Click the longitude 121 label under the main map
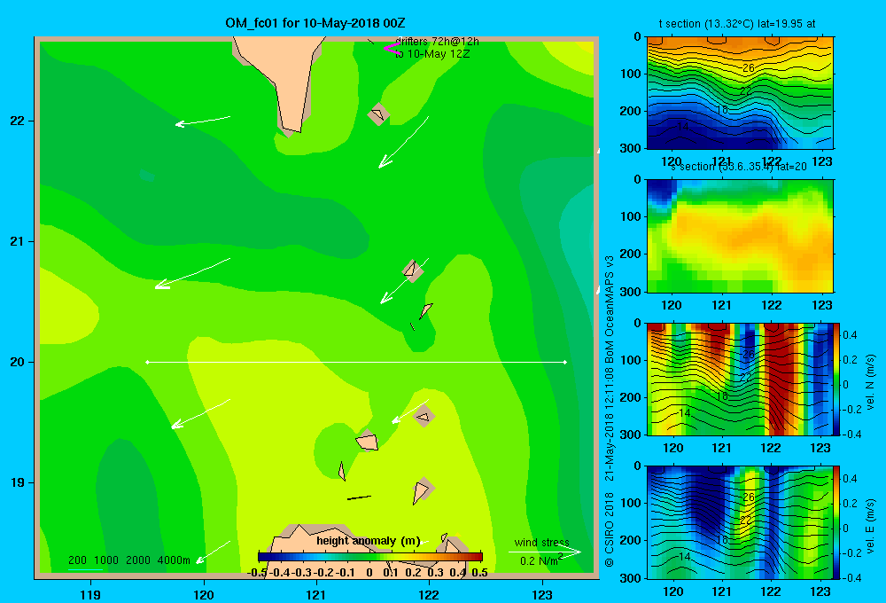This screenshot has width=886, height=603. pyautogui.click(x=316, y=594)
